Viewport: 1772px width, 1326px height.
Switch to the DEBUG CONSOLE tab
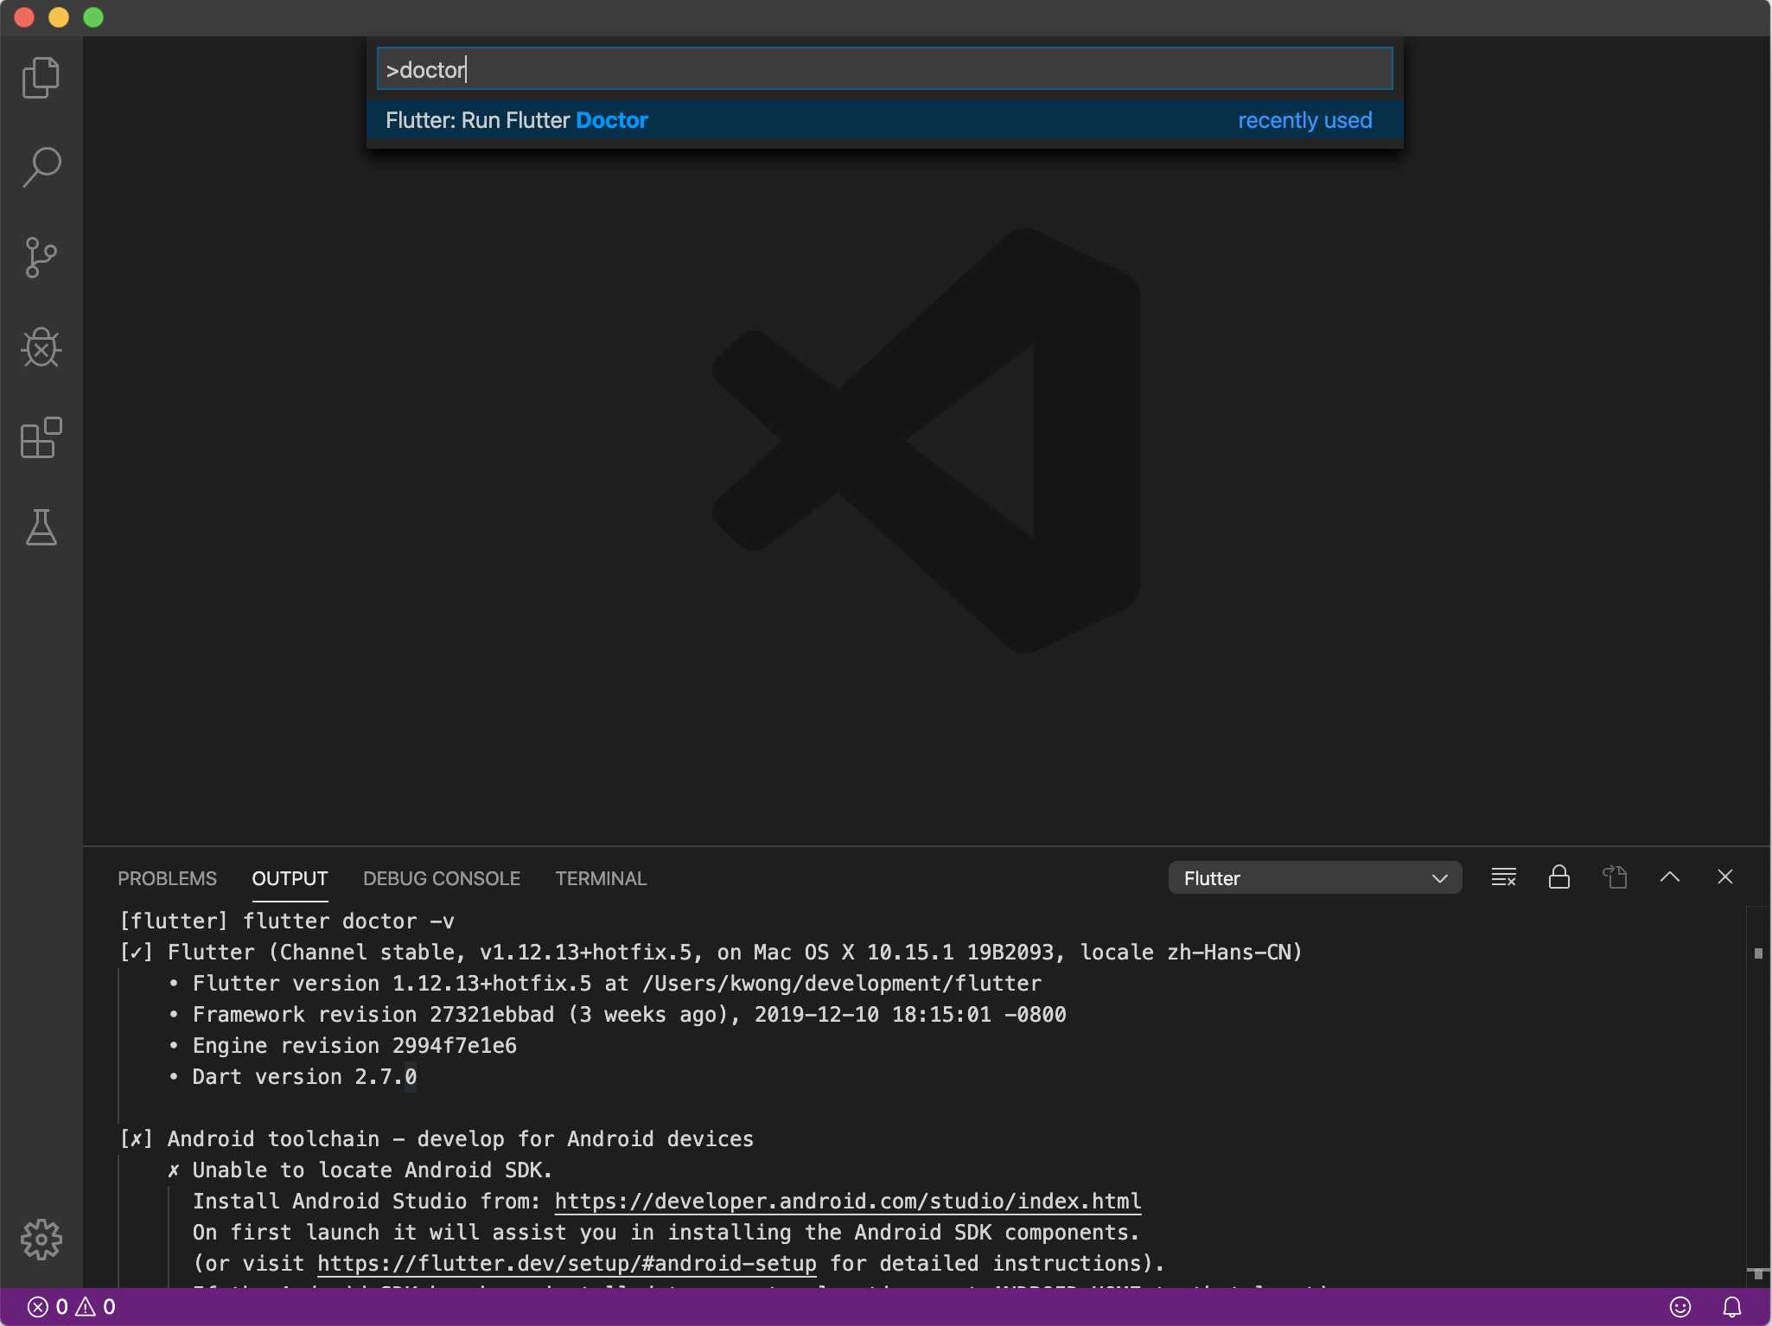442,878
